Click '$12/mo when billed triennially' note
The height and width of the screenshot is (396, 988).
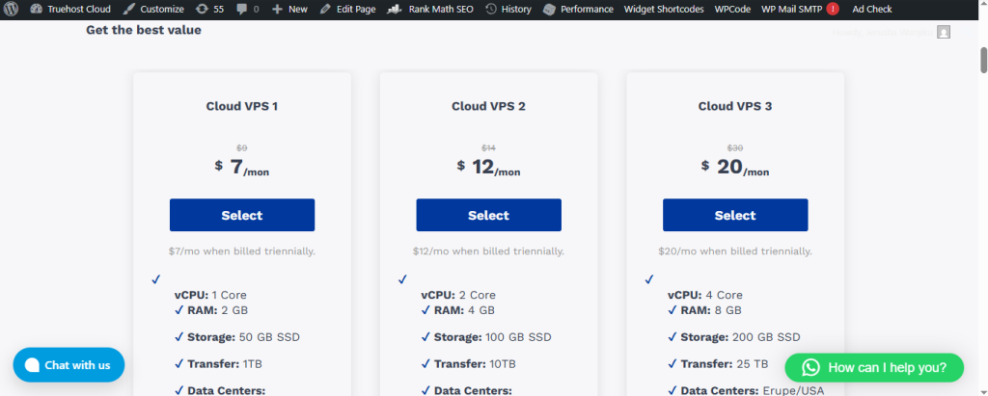pos(488,251)
